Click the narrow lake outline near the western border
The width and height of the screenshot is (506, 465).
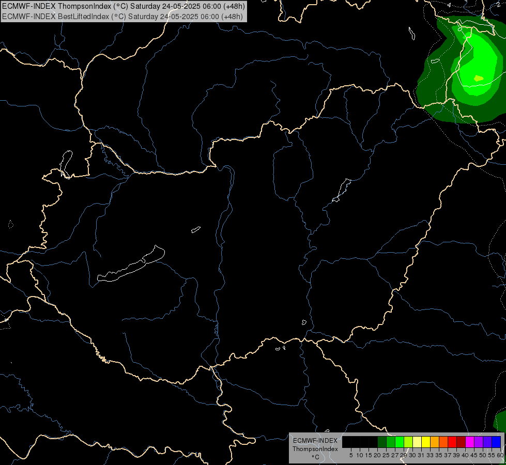click(x=66, y=164)
